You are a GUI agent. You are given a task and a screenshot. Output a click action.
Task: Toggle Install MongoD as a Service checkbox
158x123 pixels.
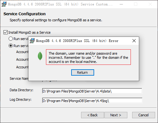[x=5, y=32]
